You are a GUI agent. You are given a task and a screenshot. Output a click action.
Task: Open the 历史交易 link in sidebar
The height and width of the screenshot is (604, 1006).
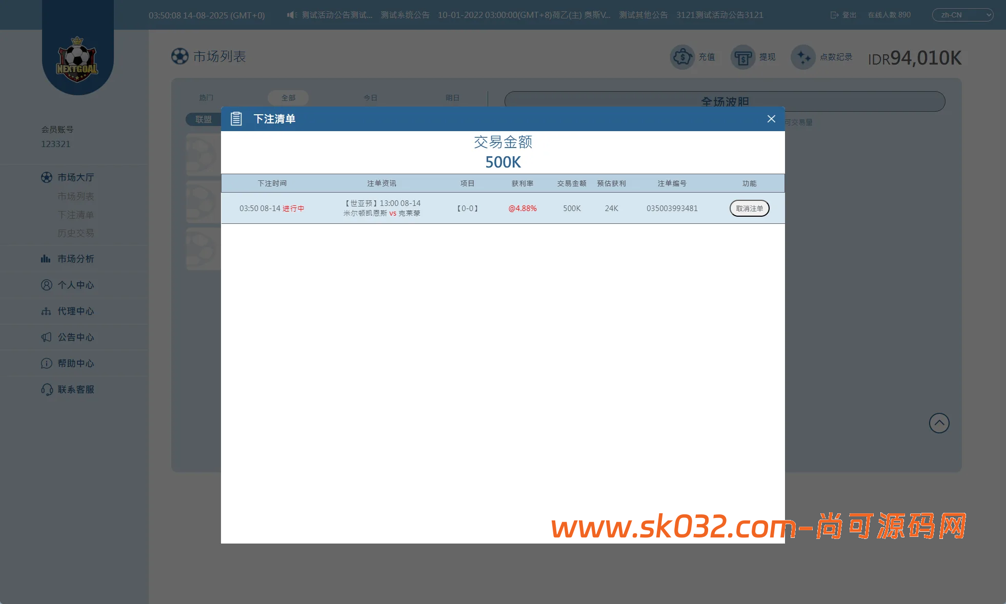coord(75,233)
